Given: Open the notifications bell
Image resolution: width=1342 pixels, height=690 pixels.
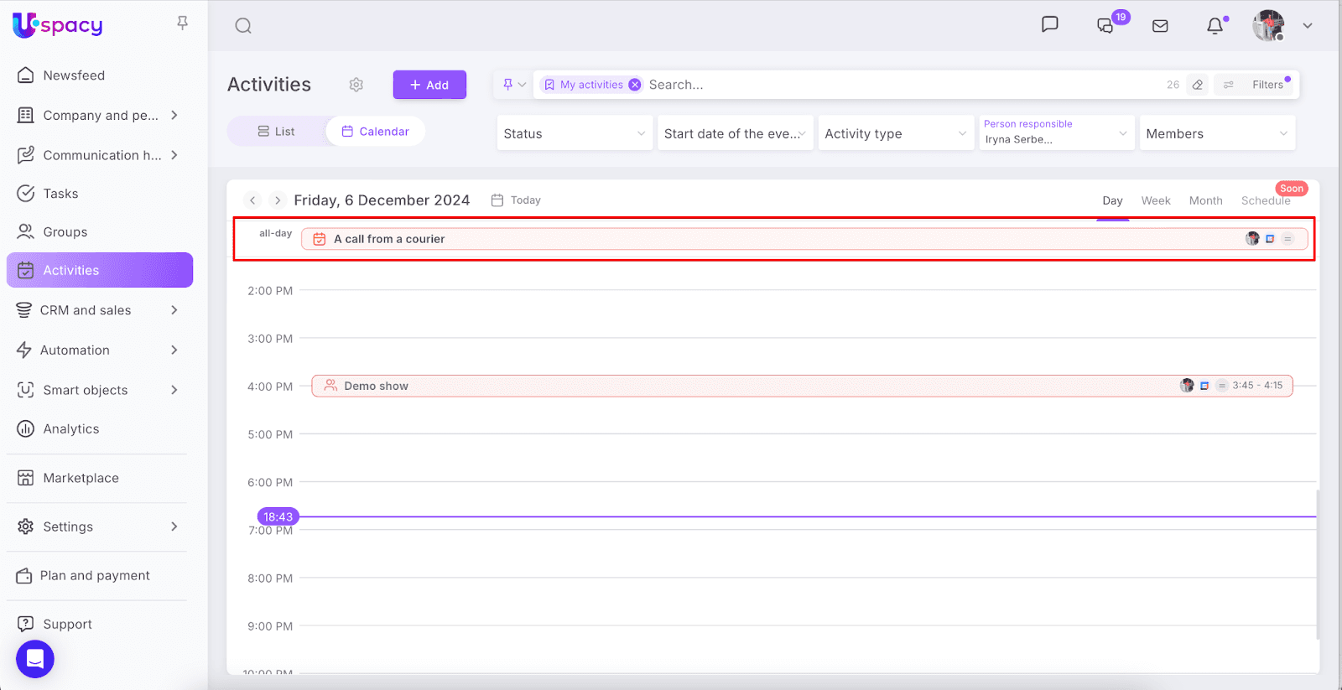Looking at the screenshot, I should [x=1215, y=26].
